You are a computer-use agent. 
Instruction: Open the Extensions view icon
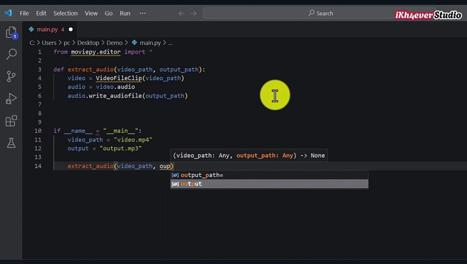11,121
